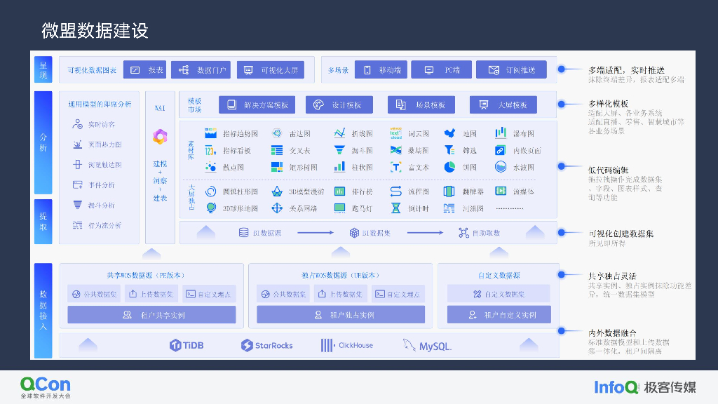This screenshot has width=718, height=404.
Task: Choose the 词云图 word cloud icon
Action: (x=395, y=133)
